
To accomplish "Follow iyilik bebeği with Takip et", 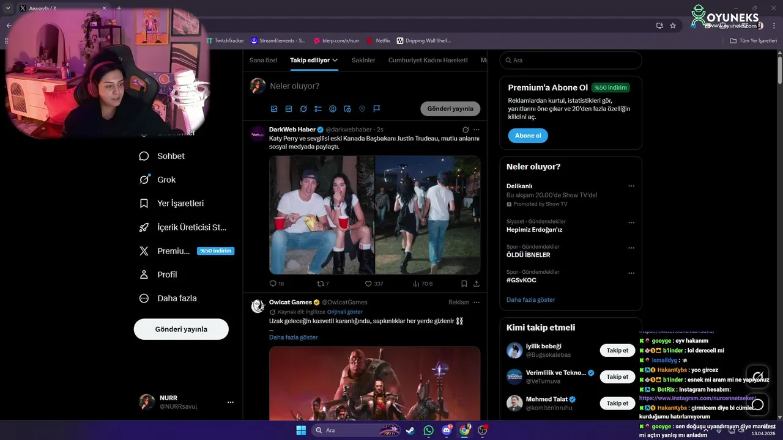I will click(617, 350).
